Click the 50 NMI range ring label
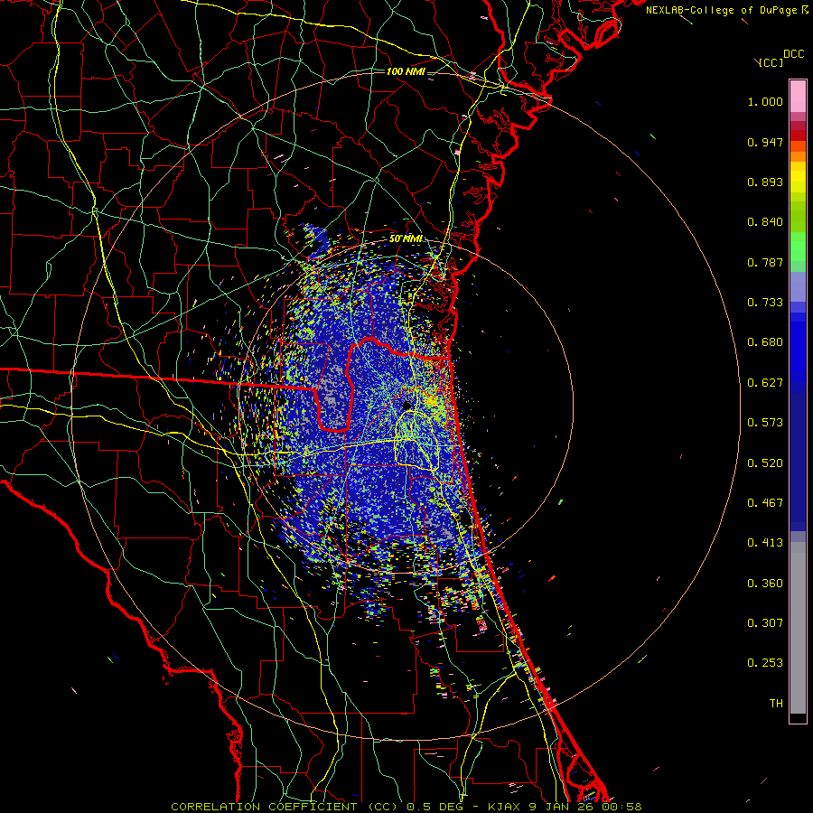 click(406, 239)
